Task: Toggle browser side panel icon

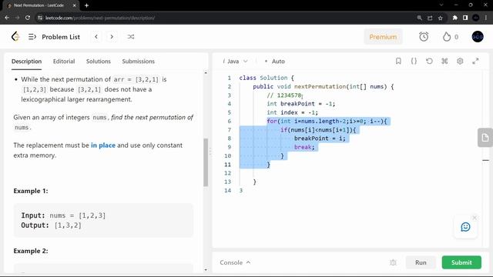Action: point(465,18)
